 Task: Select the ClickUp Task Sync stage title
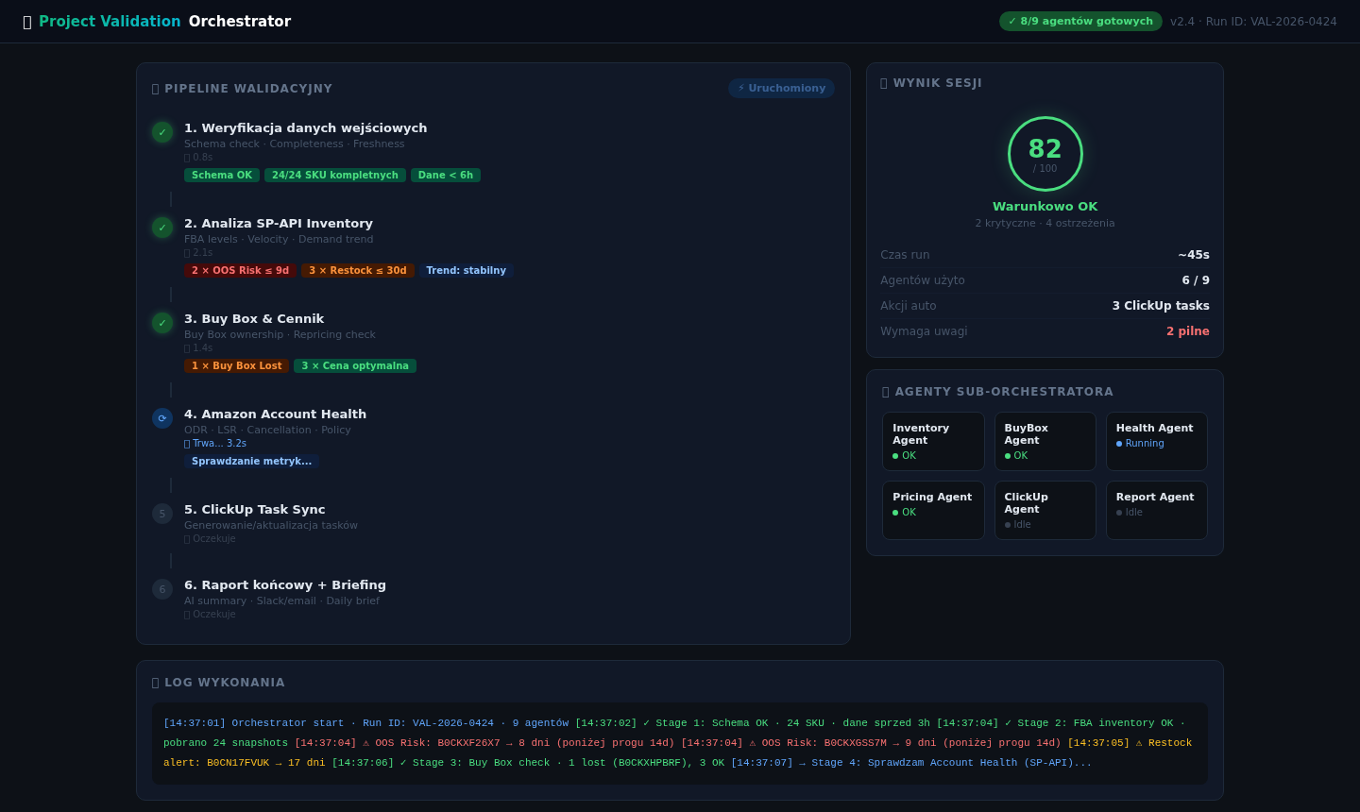coord(254,509)
